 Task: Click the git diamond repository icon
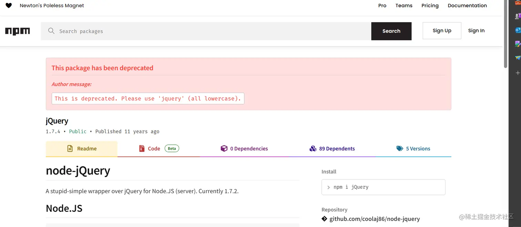coord(324,219)
